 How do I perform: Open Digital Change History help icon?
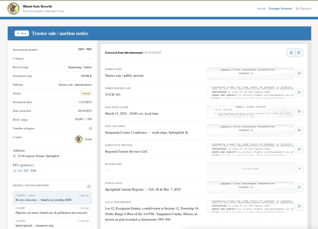click(x=89, y=187)
